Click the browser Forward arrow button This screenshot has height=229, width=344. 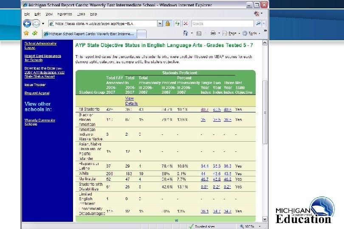pos(36,23)
